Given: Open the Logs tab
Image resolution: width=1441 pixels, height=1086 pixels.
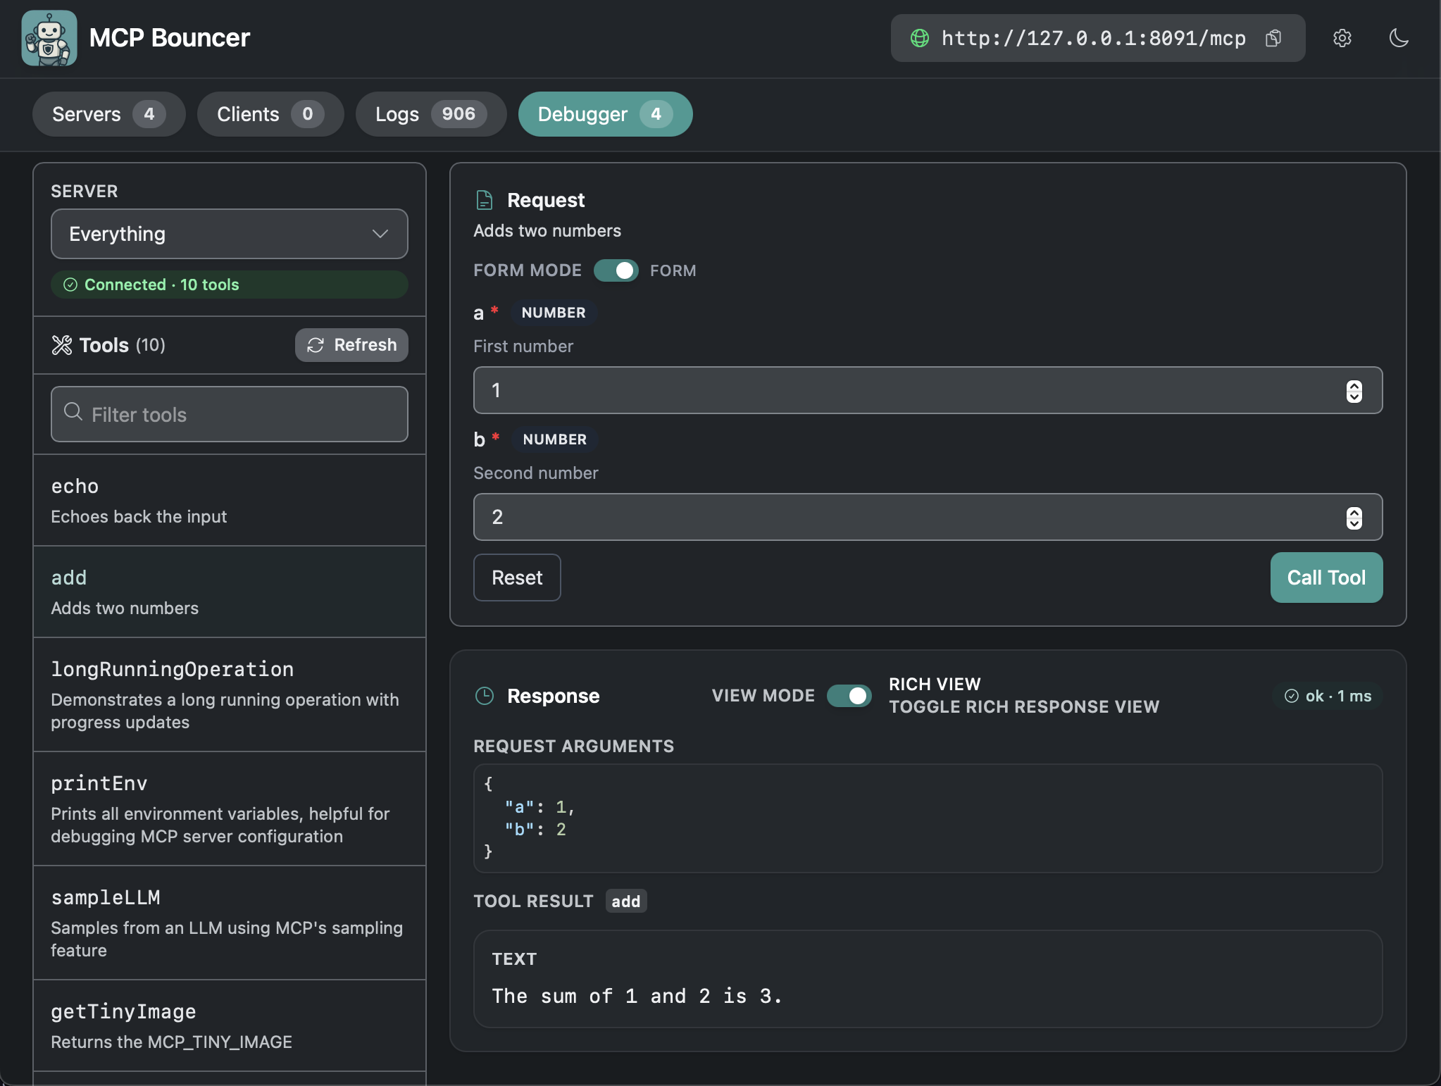Looking at the screenshot, I should tap(430, 113).
